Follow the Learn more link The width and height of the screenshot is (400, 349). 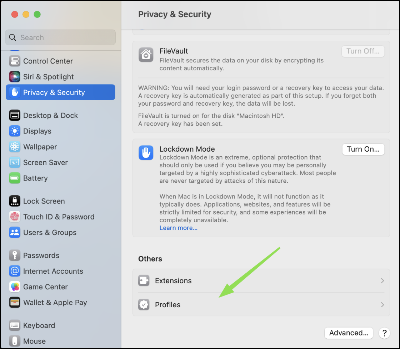point(178,228)
